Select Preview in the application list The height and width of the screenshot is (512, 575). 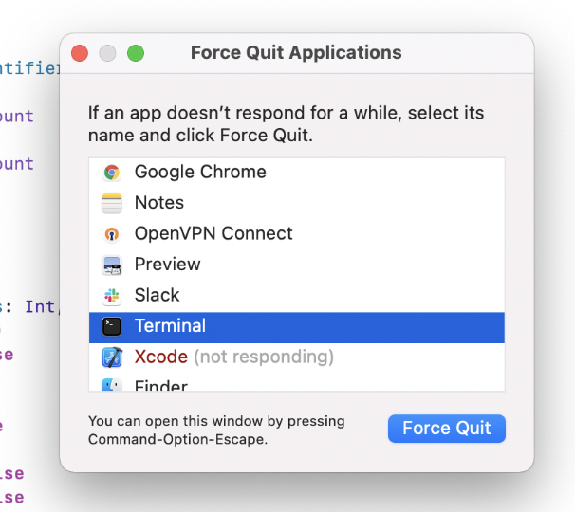click(x=168, y=265)
